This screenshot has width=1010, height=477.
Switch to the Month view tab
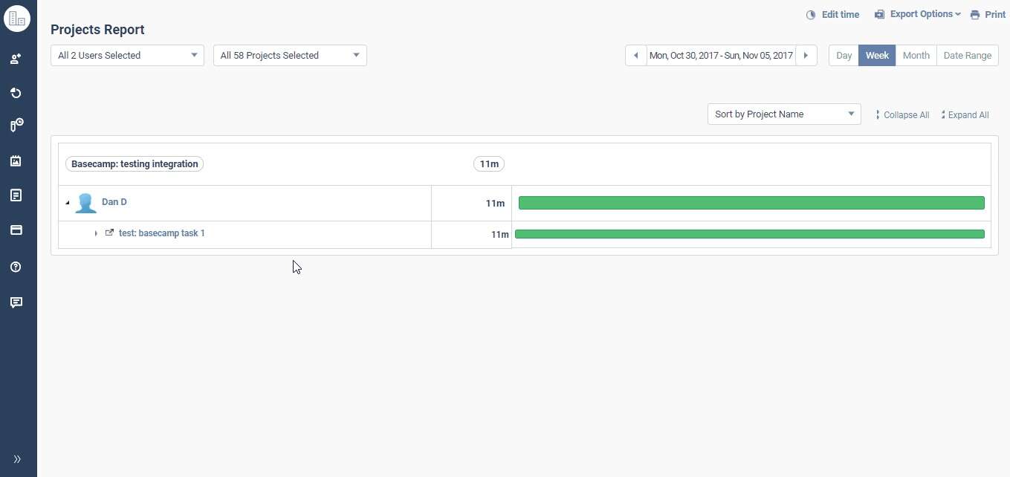coord(916,55)
